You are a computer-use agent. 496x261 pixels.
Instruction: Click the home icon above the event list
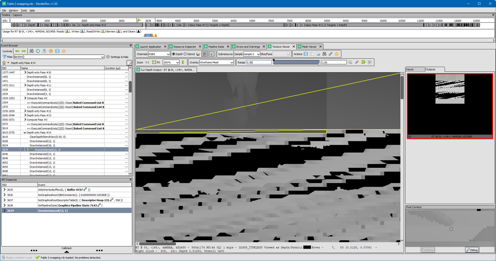[4, 63]
